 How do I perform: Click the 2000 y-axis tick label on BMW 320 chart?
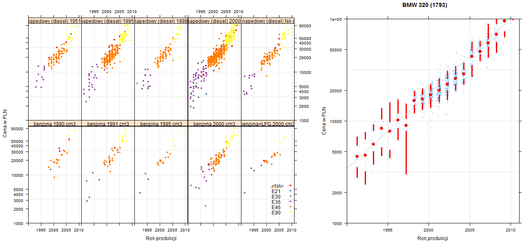pyautogui.click(x=337, y=192)
